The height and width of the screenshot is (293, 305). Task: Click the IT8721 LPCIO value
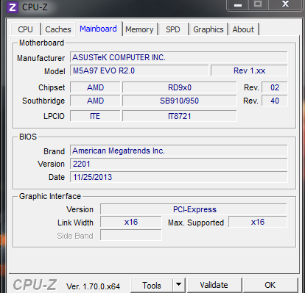(180, 116)
